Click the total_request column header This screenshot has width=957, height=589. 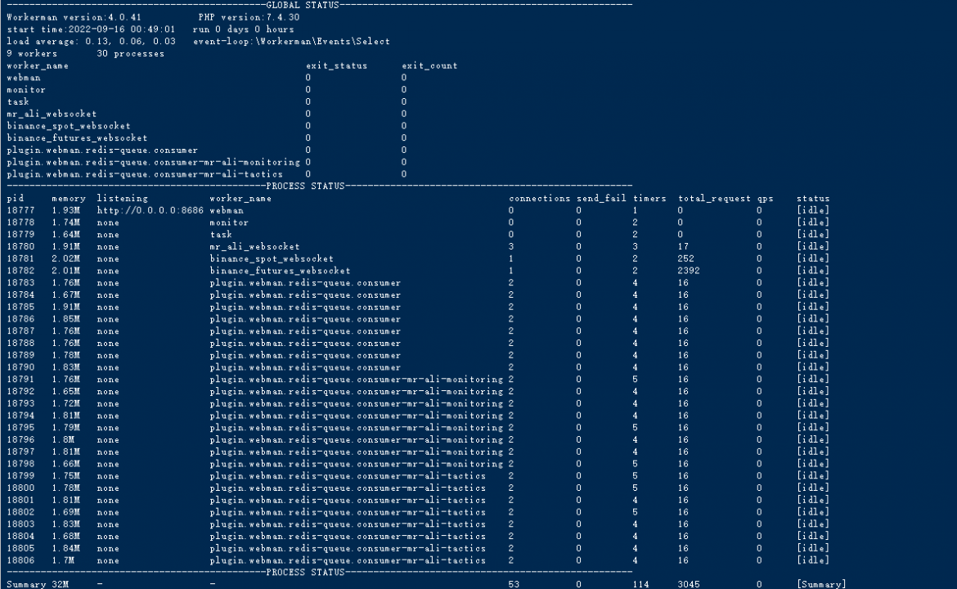click(714, 198)
